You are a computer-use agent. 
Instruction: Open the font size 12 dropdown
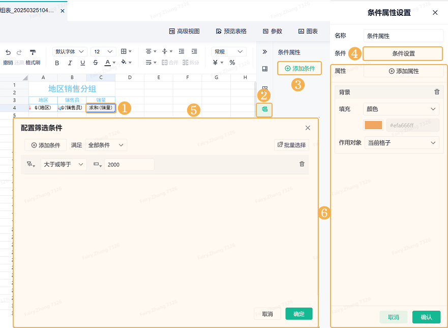click(103, 52)
